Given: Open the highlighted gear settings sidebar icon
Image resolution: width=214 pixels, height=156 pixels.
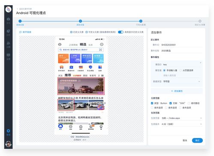Looking at the screenshot, I should click(x=8, y=131).
